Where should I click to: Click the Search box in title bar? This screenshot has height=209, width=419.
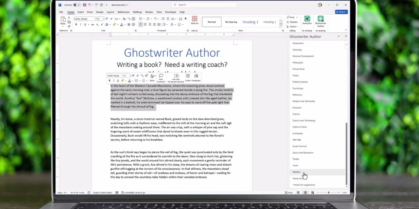[204, 5]
